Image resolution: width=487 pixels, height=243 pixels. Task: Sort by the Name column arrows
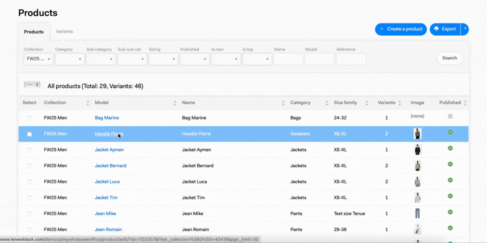tap(283, 103)
